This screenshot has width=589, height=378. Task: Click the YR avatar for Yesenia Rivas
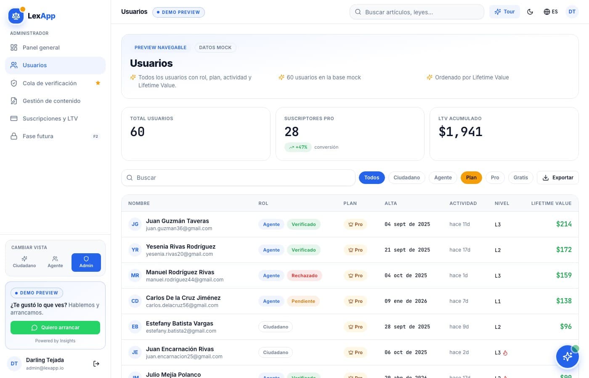135,250
